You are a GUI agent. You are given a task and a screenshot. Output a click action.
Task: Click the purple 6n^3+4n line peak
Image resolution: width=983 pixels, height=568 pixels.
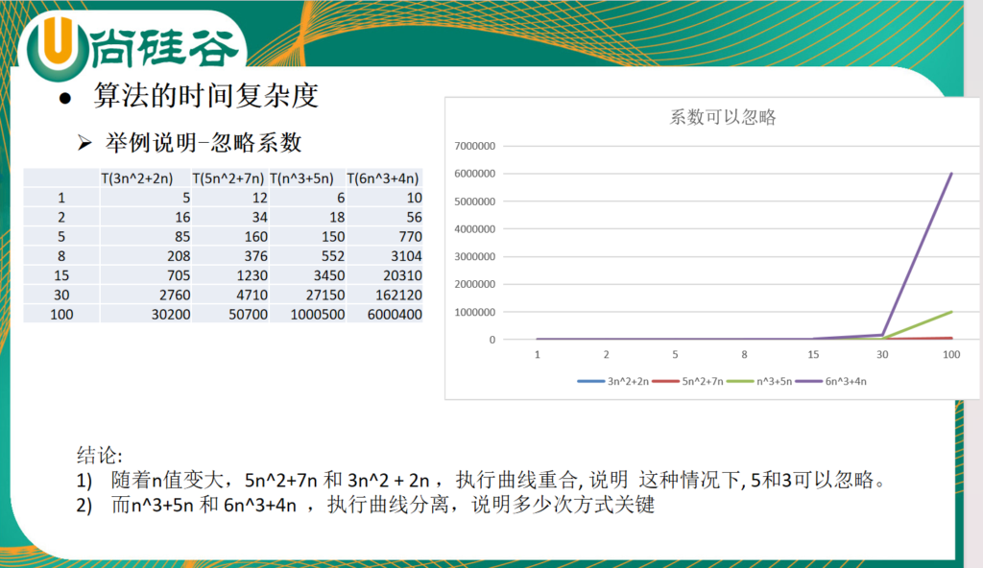(x=951, y=174)
